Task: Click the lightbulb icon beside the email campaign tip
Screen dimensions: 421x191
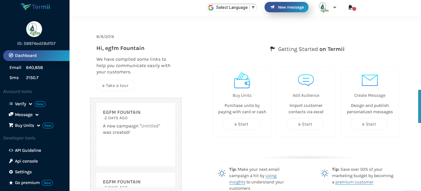Action: (222, 173)
